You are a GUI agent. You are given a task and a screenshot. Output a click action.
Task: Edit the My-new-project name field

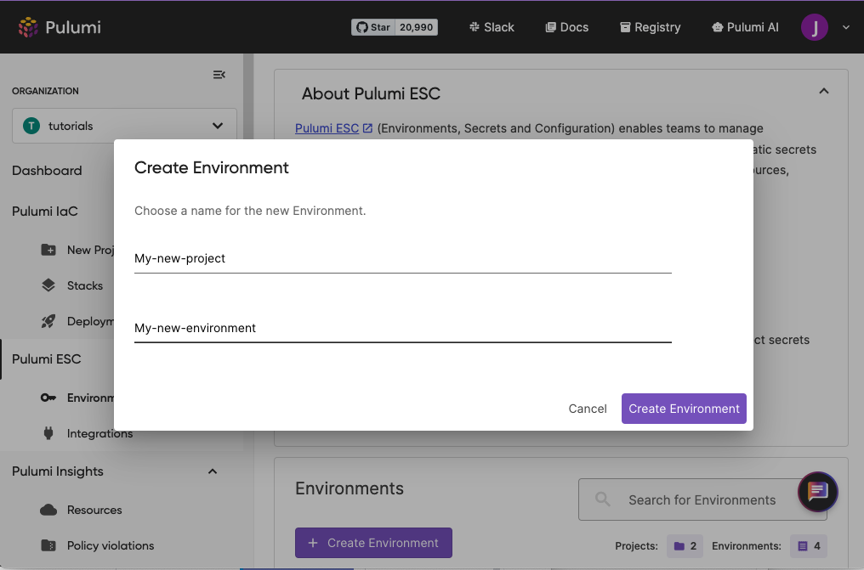pyautogui.click(x=403, y=258)
